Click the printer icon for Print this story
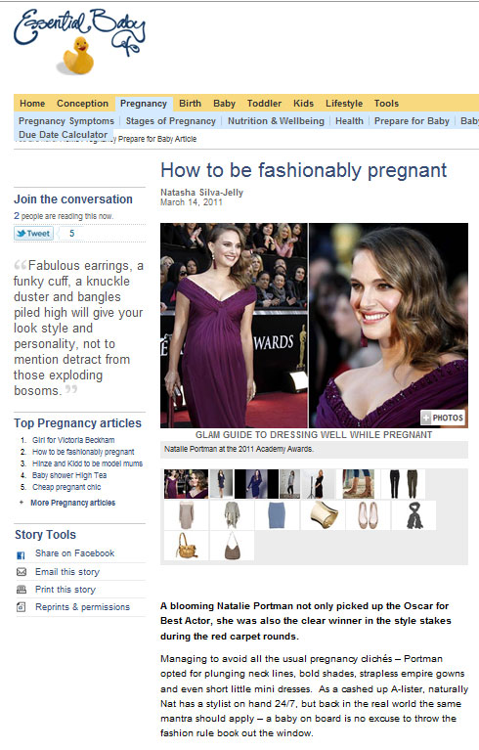 [22, 590]
